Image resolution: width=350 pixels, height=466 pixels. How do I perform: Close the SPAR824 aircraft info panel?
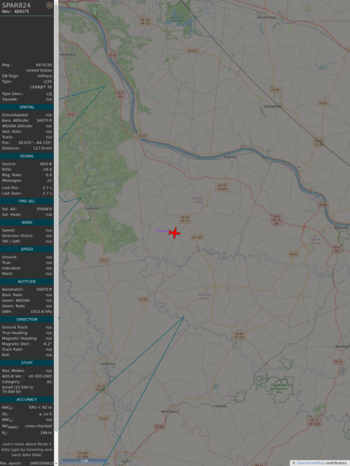tap(50, 5)
